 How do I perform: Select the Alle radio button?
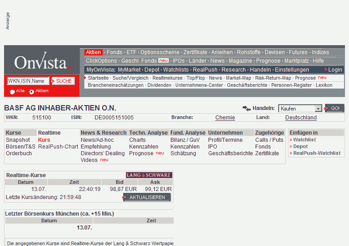(12, 91)
